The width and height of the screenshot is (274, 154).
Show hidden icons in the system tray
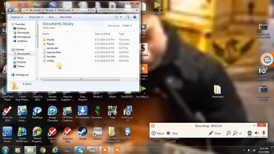[244, 150]
